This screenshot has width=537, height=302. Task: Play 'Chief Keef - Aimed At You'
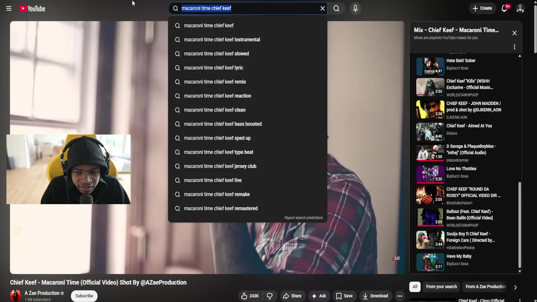tap(465, 132)
